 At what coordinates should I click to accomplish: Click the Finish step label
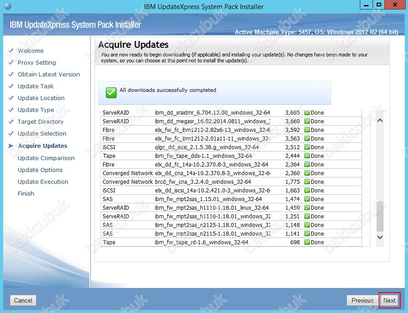click(x=26, y=193)
